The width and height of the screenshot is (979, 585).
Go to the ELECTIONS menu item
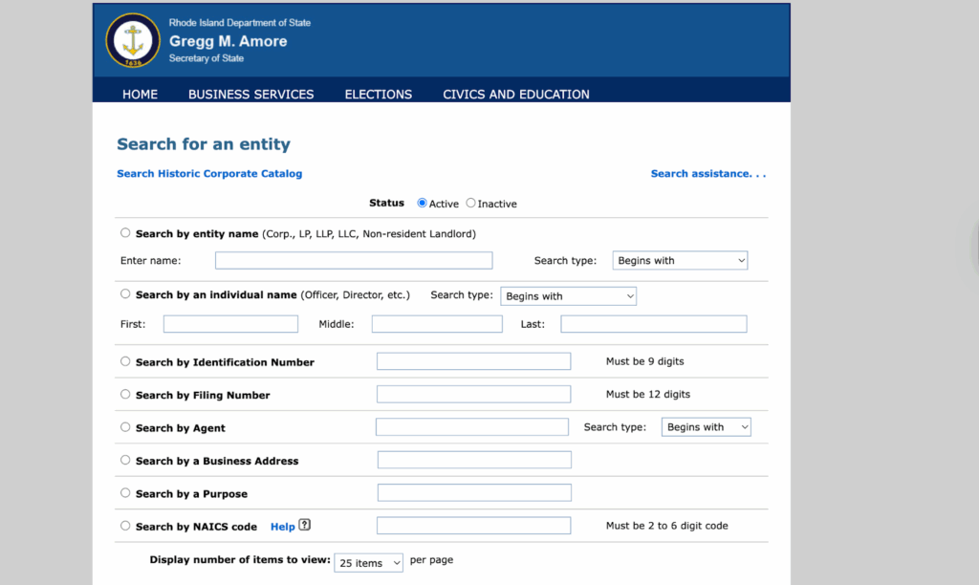(378, 95)
